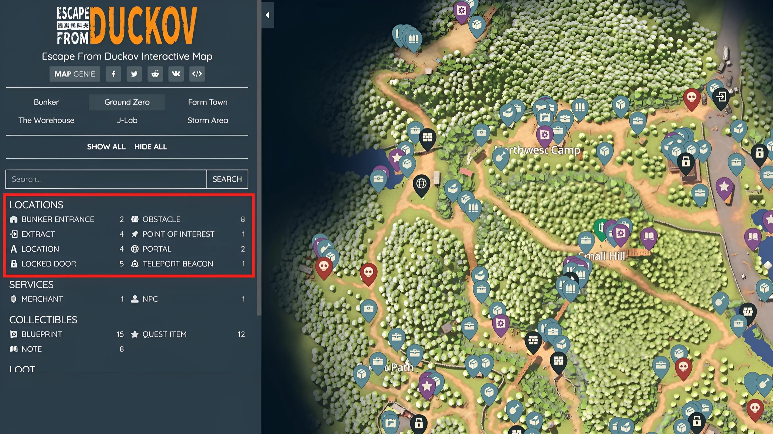Screen dimensions: 773x434
Task: Click the Reddit share icon
Action: point(155,74)
